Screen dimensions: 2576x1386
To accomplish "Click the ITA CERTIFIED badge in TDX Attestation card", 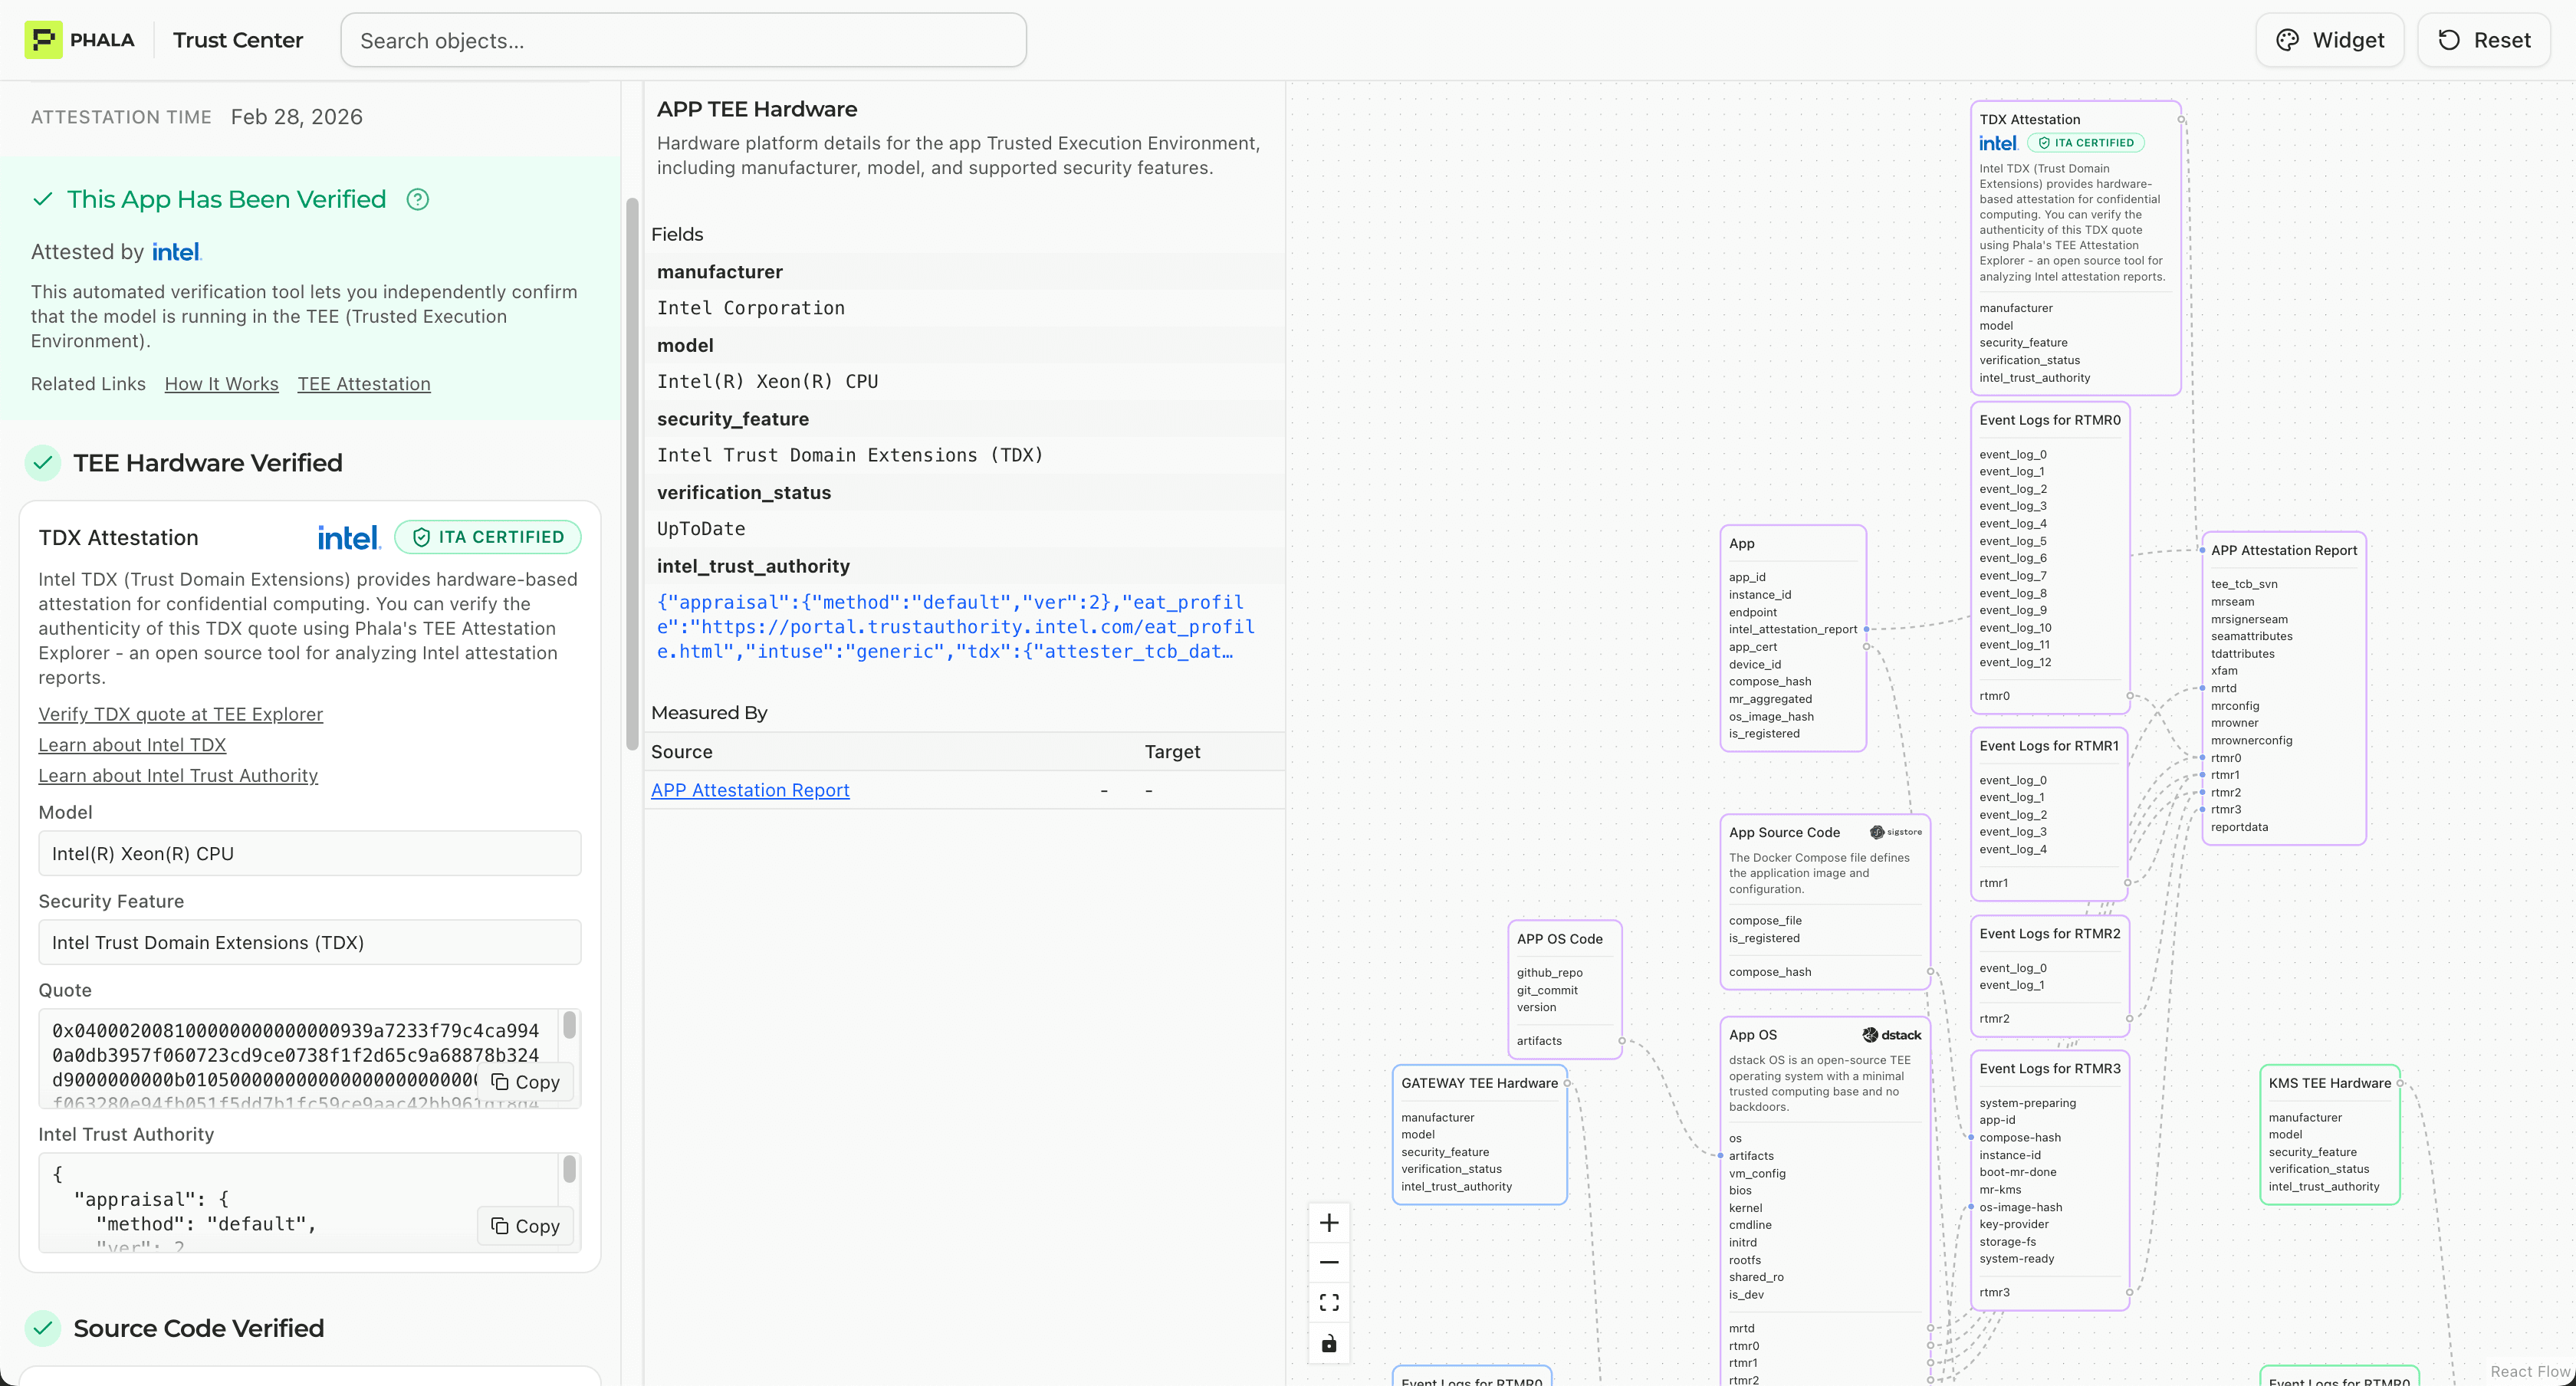I will click(488, 537).
